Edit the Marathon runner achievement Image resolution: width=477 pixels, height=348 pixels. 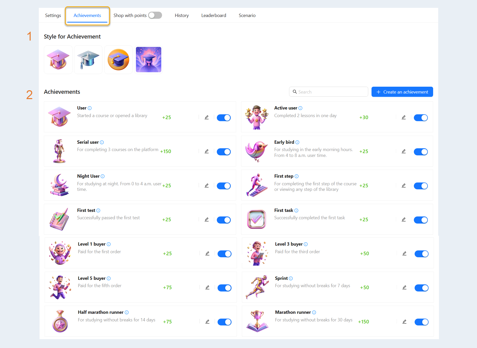(404, 322)
